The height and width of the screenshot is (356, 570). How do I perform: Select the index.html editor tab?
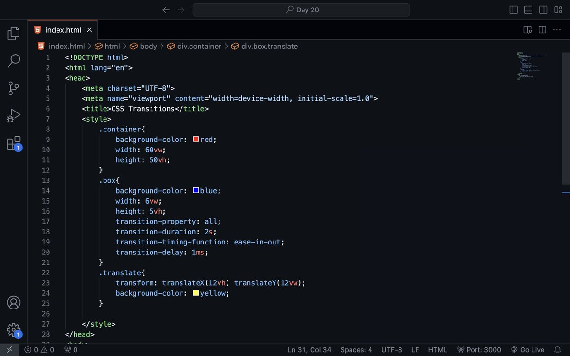(x=63, y=30)
